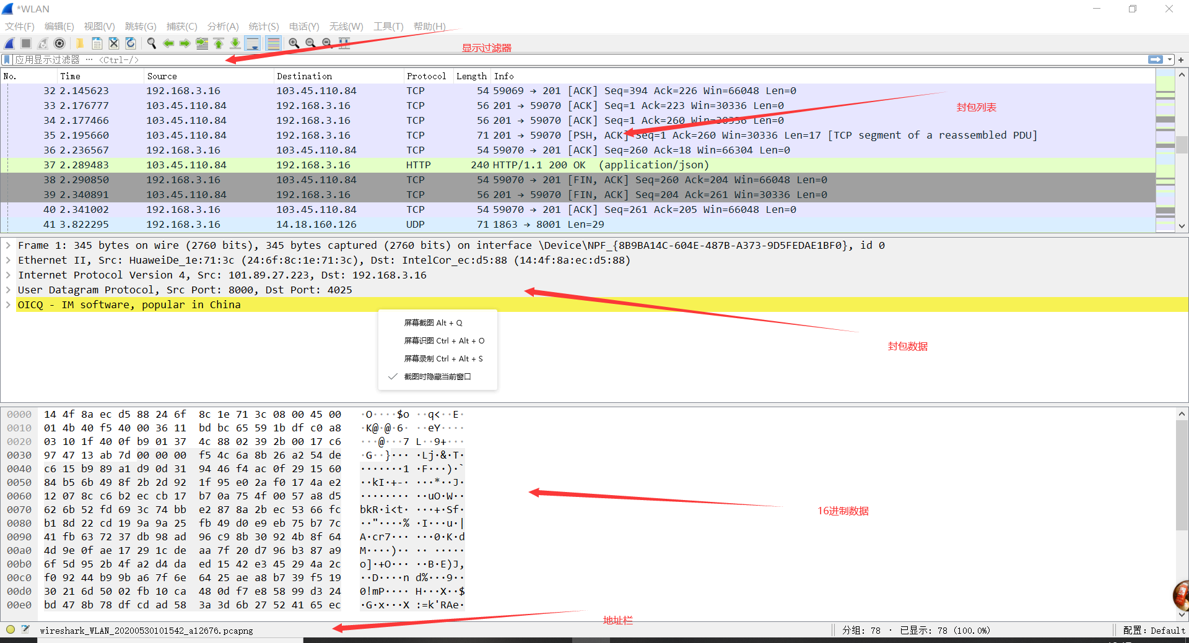Go to a specified packet
The width and height of the screenshot is (1189, 643).
coord(202,43)
